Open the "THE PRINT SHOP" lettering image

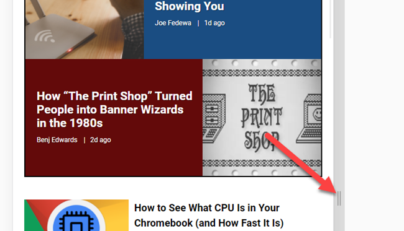[262, 118]
